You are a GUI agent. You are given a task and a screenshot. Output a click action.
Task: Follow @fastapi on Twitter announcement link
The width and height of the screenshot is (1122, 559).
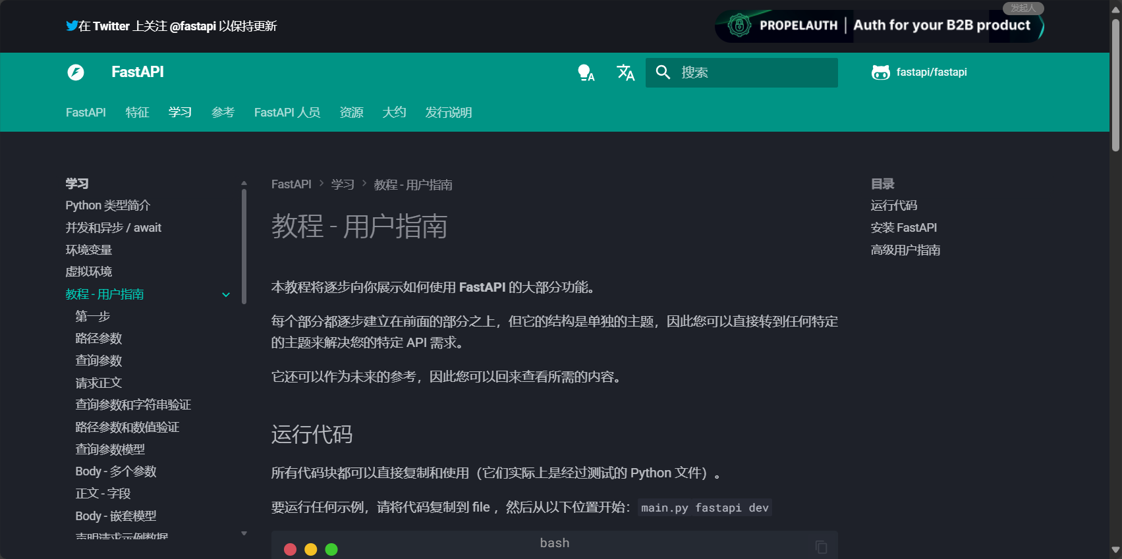point(171,26)
